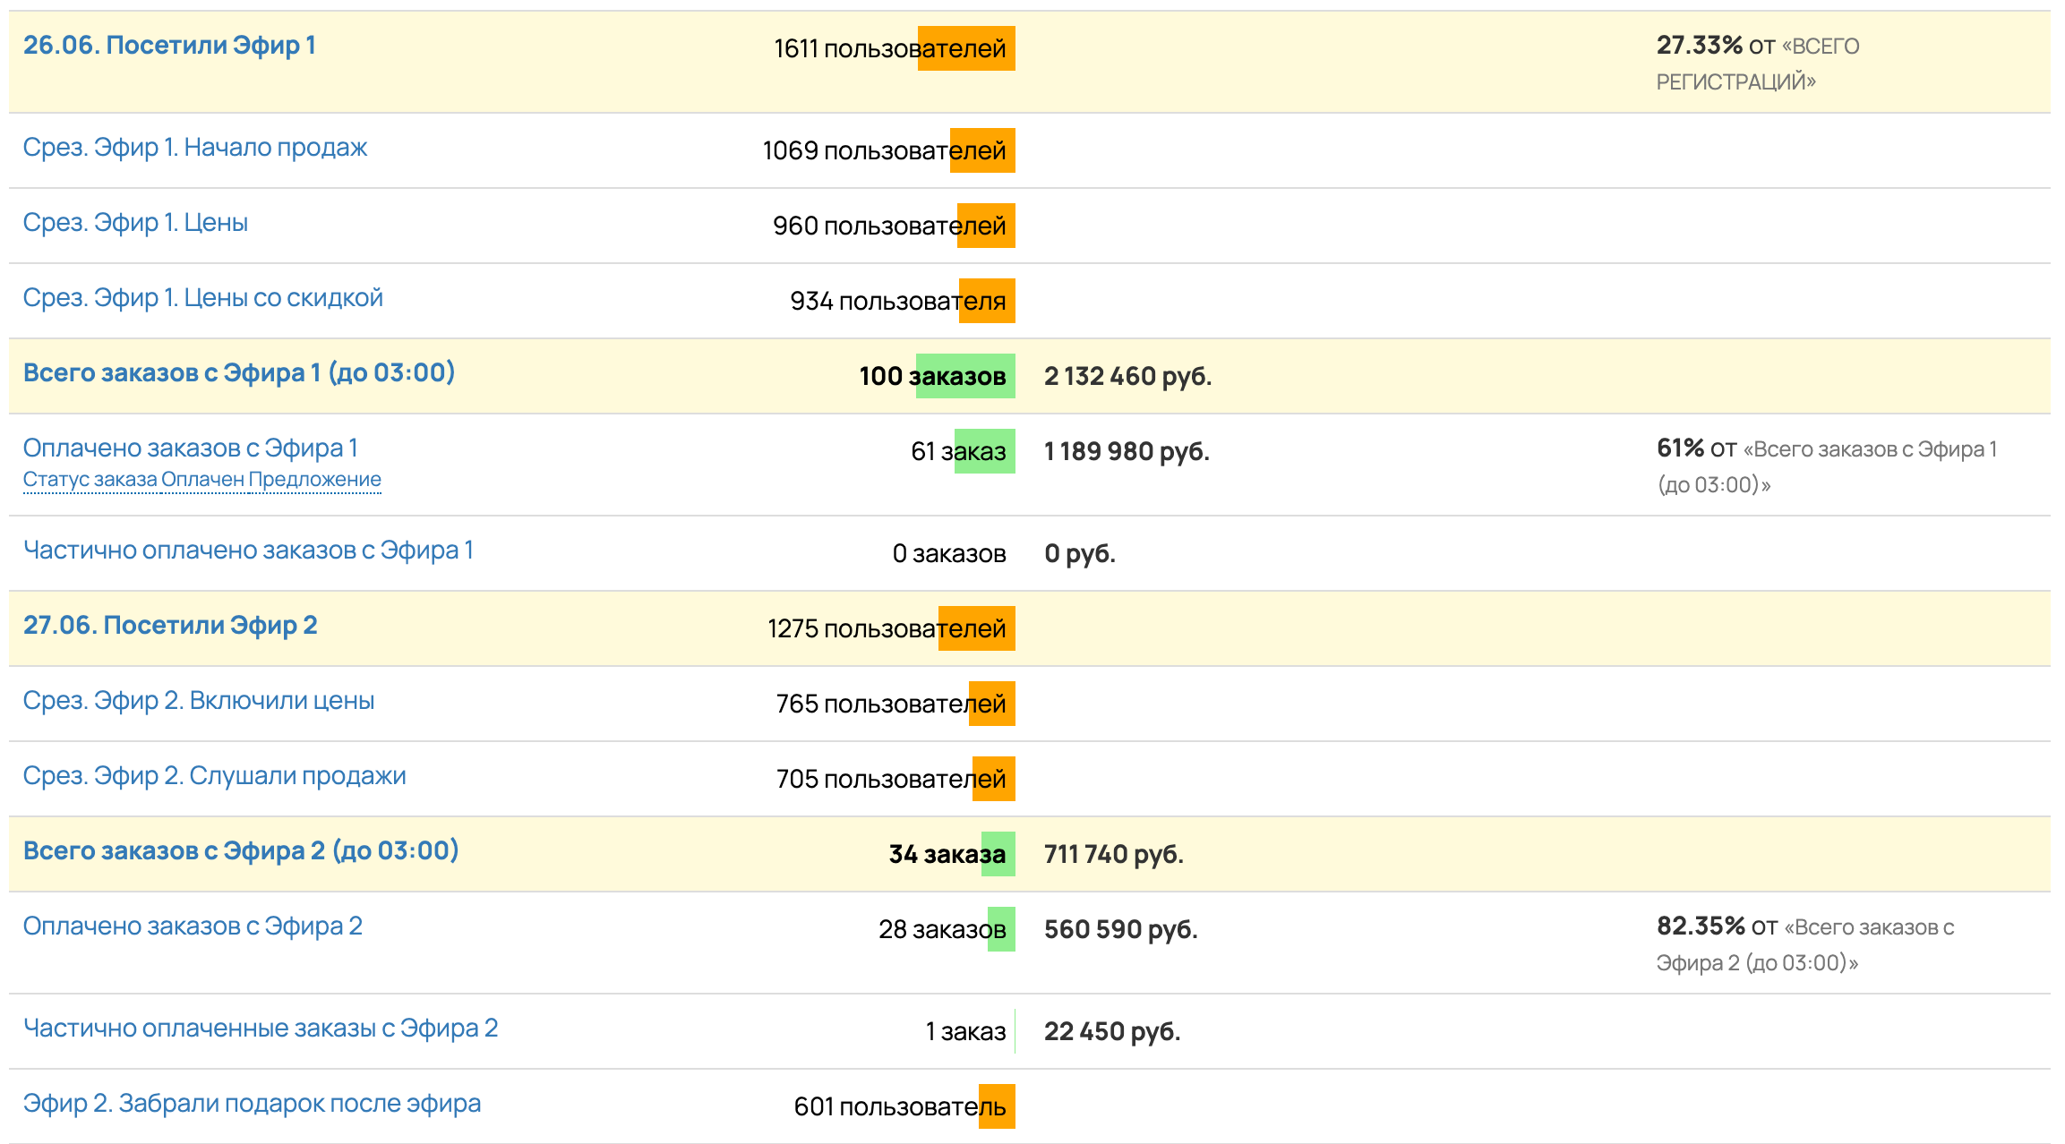Click 'Эфир 2. Забрали подарок после эфира'
Viewport: 2065px width, 1144px height.
[x=252, y=1104]
